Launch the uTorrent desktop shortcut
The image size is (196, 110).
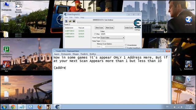(6, 52)
